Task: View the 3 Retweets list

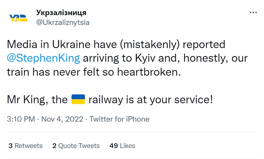Action: [26, 146]
